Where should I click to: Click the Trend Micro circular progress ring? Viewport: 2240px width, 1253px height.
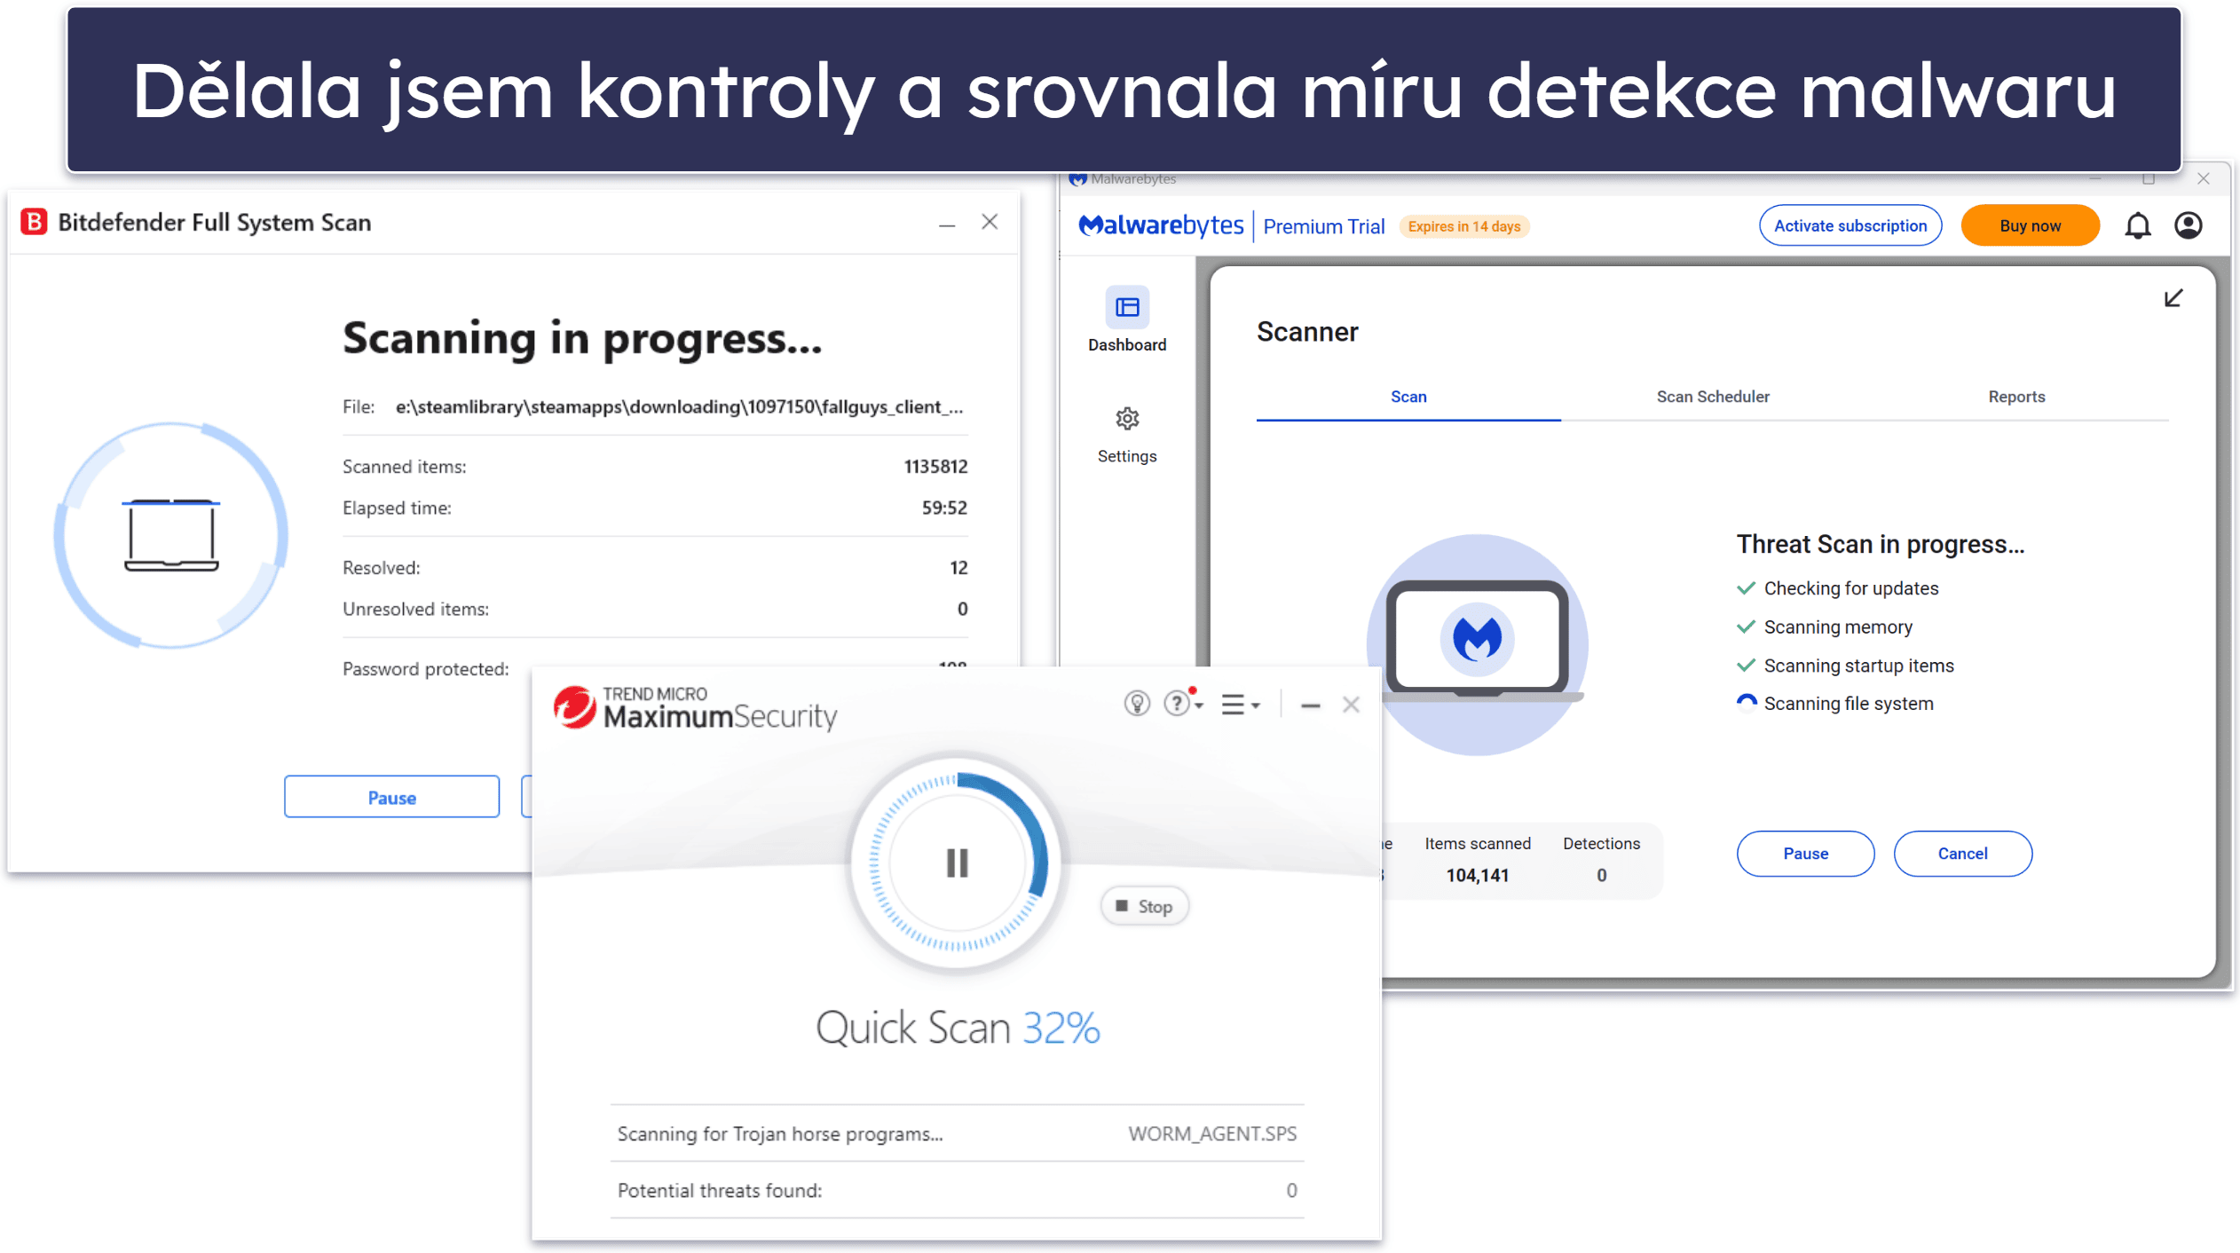[x=957, y=863]
